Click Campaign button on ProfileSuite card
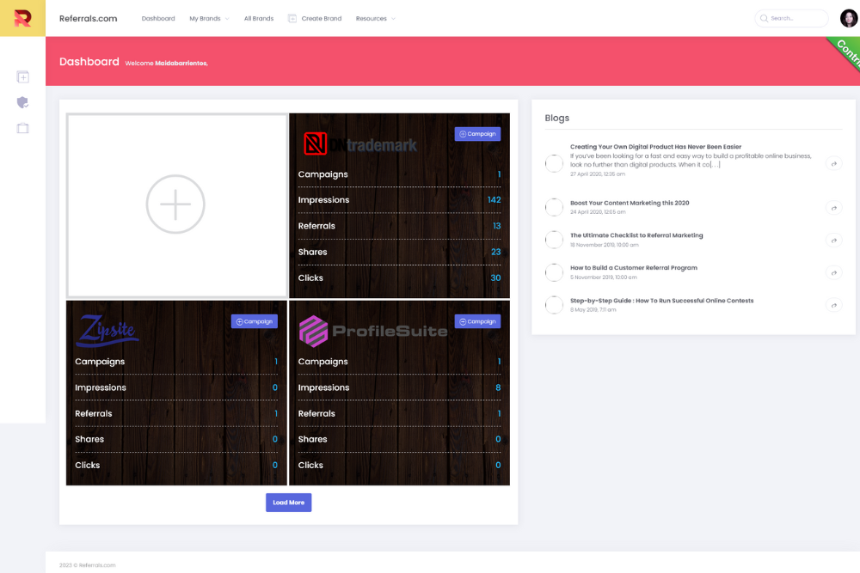 [x=477, y=321]
